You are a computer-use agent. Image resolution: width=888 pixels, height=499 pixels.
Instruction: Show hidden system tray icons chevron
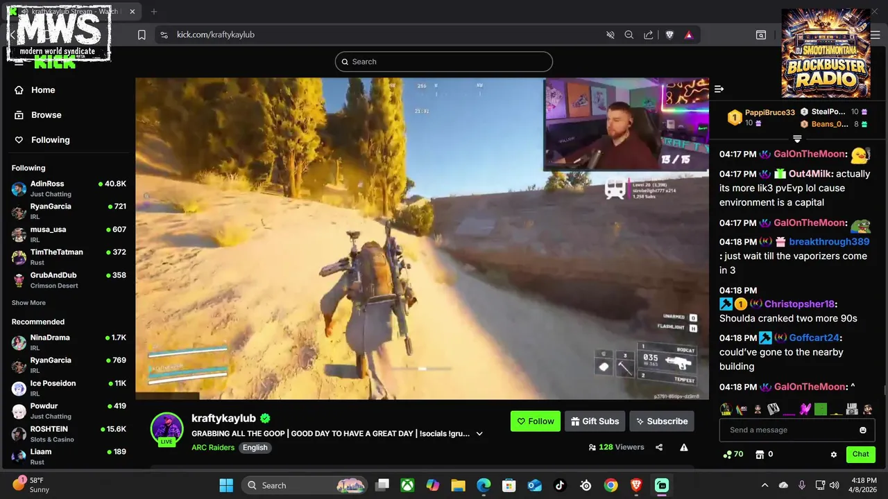765,485
